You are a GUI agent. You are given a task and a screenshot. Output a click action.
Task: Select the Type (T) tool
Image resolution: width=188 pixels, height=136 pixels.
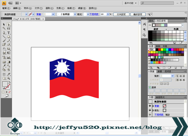tap(8, 33)
